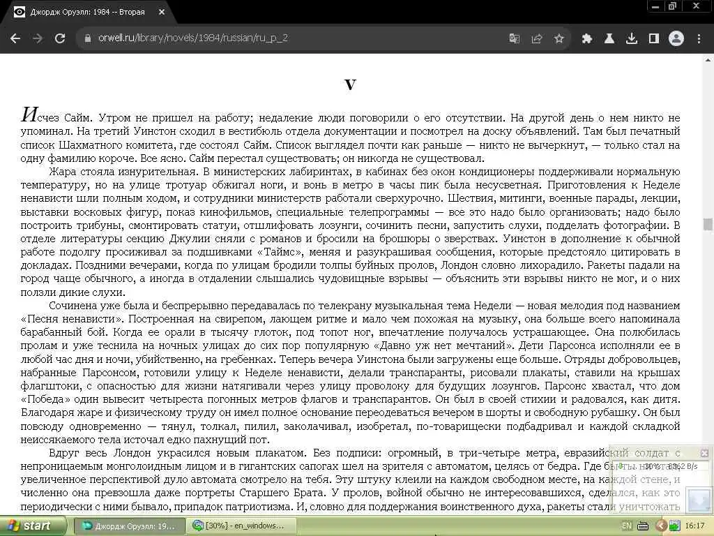Open the Windows start menu
The height and width of the screenshot is (536, 714).
[x=32, y=526]
